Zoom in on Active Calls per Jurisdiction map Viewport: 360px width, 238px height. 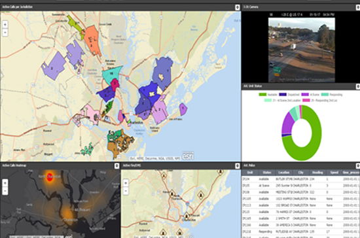tap(5, 25)
